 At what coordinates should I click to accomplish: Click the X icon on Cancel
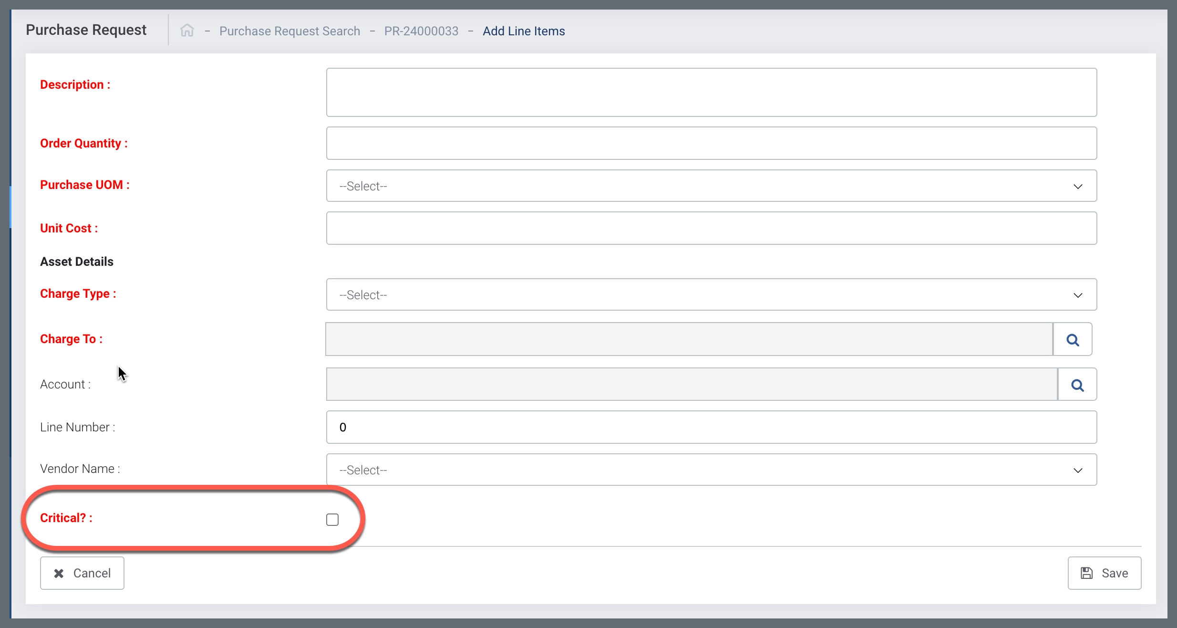pyautogui.click(x=59, y=573)
